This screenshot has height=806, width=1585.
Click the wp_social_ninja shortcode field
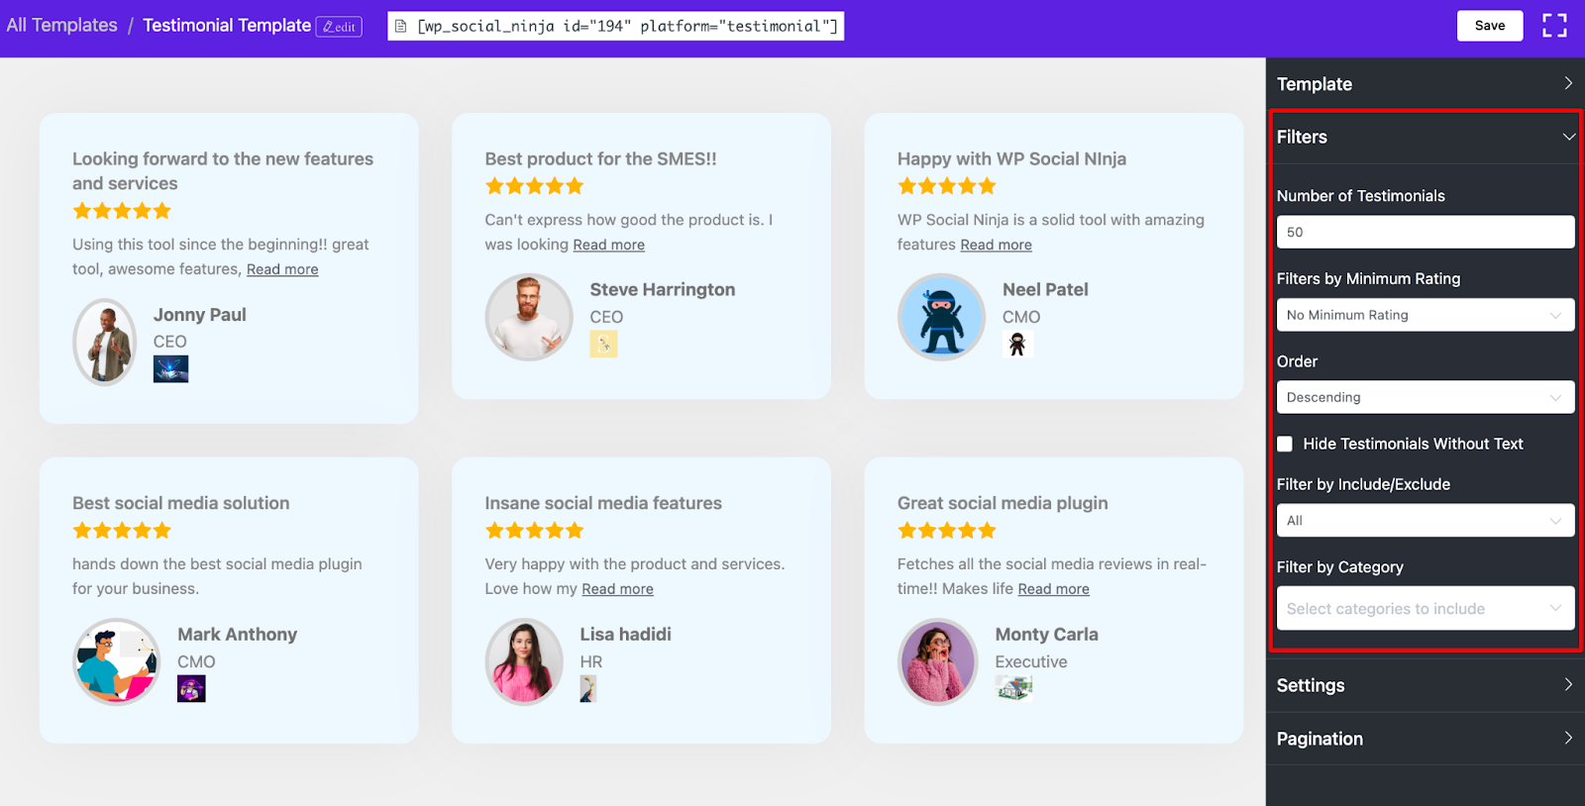[615, 26]
